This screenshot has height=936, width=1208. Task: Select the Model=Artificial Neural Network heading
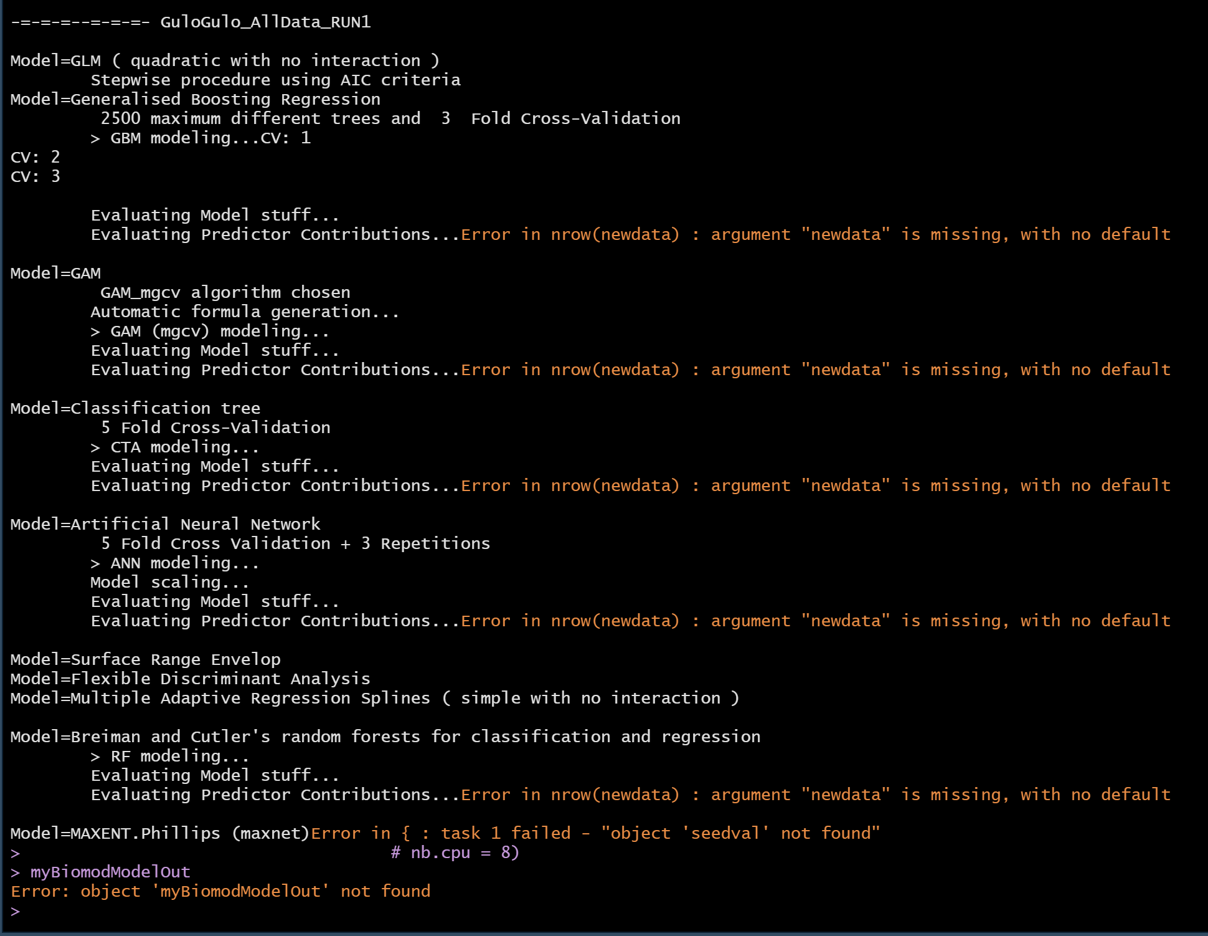coord(165,523)
